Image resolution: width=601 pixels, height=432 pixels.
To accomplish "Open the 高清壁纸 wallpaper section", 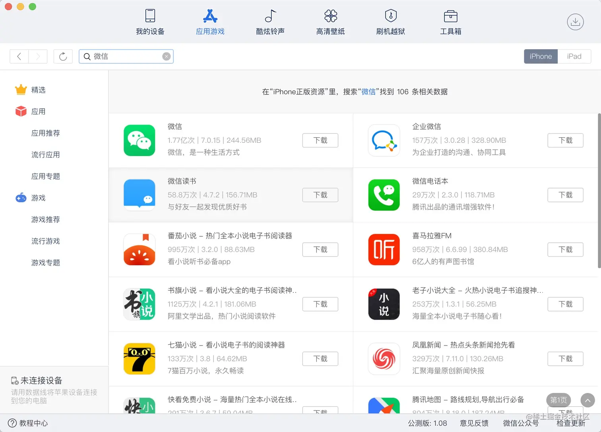I will point(330,22).
